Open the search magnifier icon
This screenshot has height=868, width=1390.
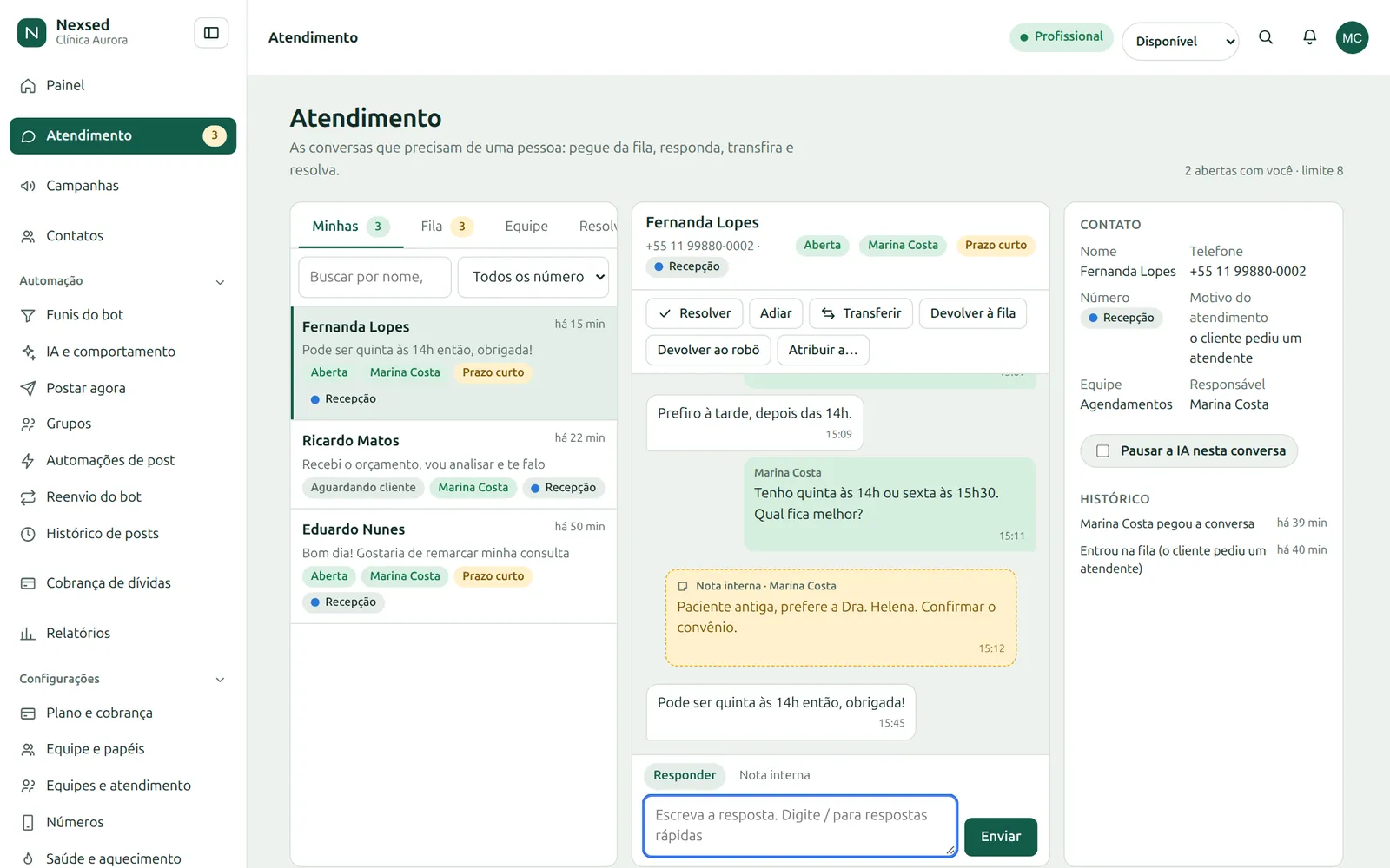coord(1266,37)
